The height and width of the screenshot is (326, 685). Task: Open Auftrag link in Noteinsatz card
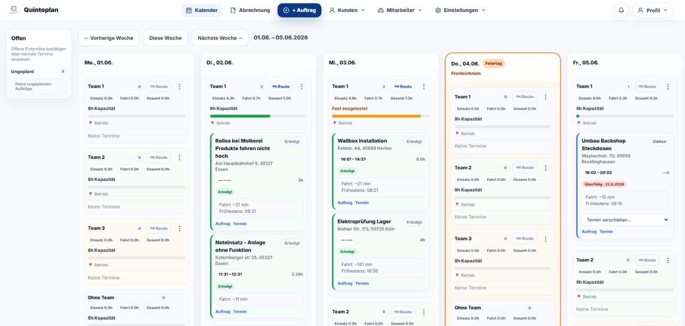coord(223,312)
